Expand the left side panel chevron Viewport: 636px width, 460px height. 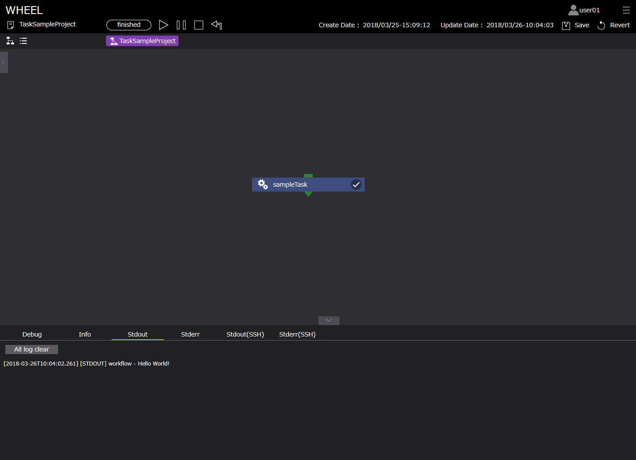(4, 62)
